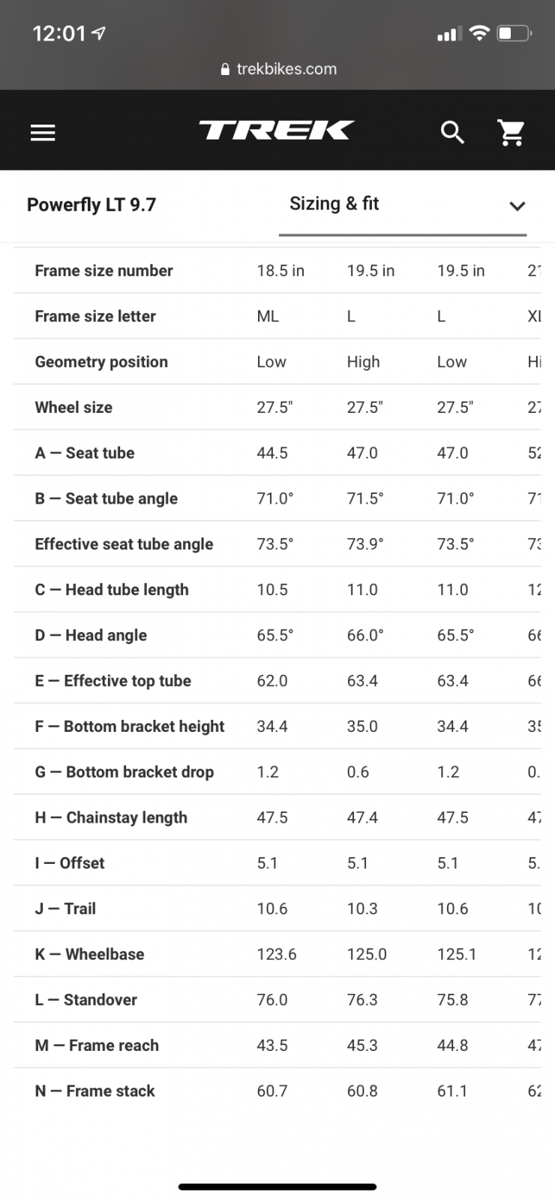Tap the 18.5 in column header

pyautogui.click(x=280, y=271)
